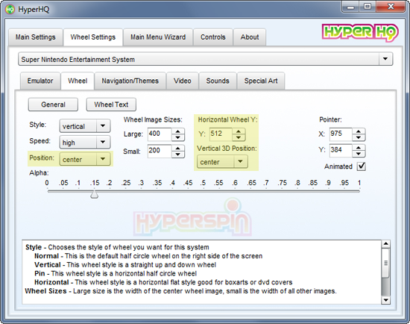
Task: Open the About tab
Action: tap(250, 37)
